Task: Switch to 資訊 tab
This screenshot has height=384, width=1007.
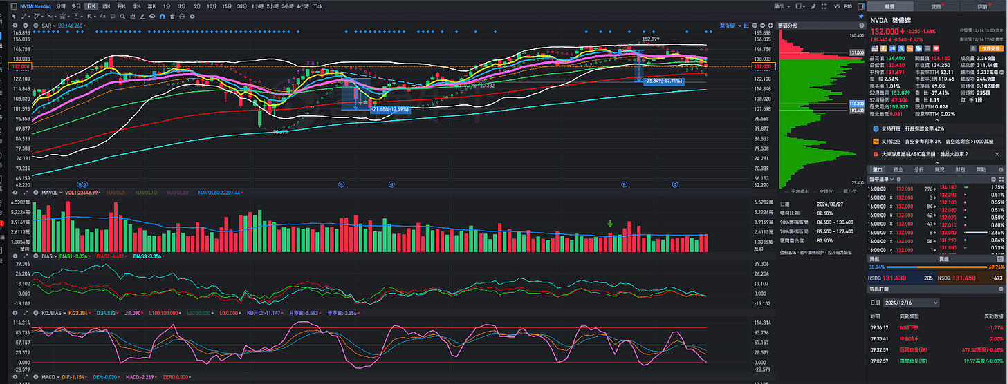Action: point(936,6)
